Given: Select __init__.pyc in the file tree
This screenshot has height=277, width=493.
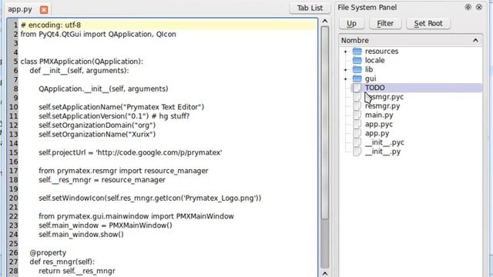Looking at the screenshot, I should (x=384, y=142).
